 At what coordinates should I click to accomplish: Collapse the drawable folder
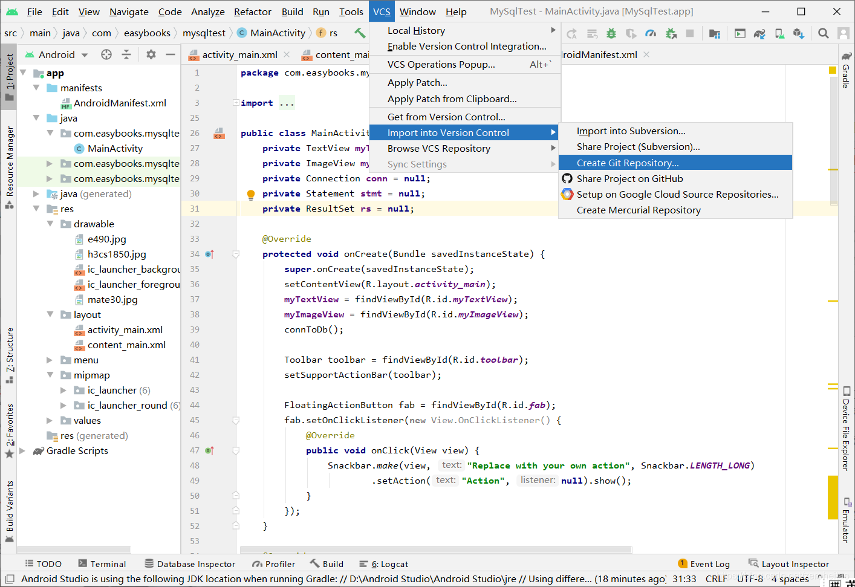(x=51, y=224)
